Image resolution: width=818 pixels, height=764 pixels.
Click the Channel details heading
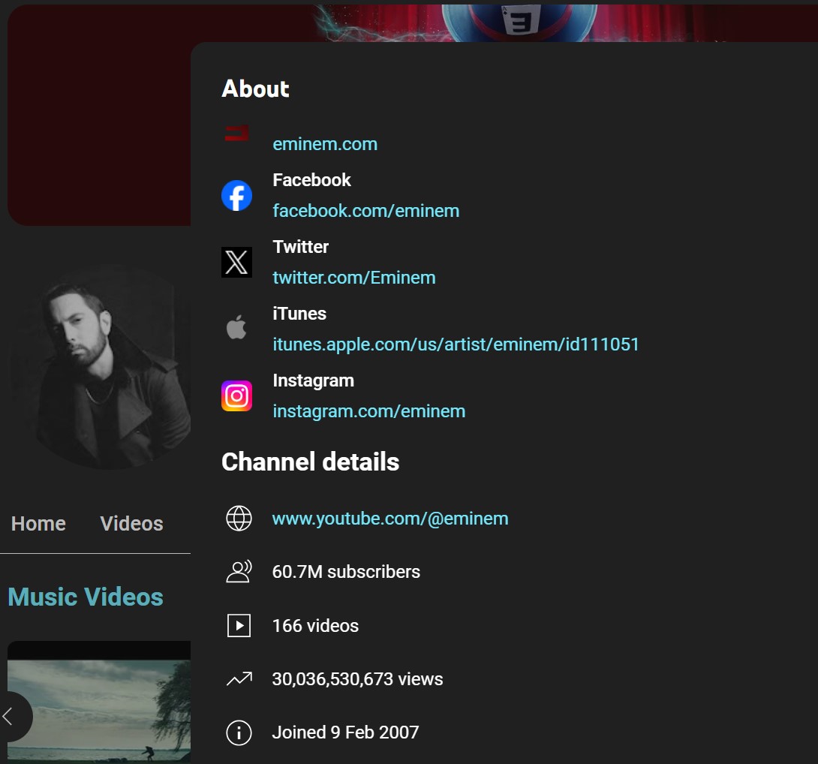[x=311, y=462]
